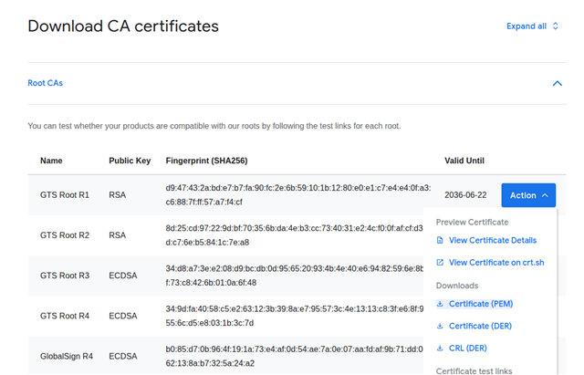
Task: Click the download icon next to Certificate (PEM)
Action: point(440,304)
